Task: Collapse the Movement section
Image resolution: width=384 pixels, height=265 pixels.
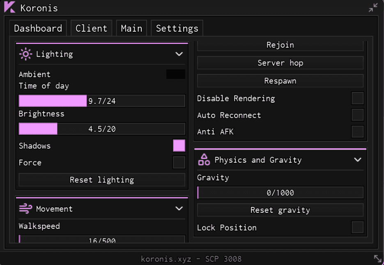Action: click(x=179, y=209)
